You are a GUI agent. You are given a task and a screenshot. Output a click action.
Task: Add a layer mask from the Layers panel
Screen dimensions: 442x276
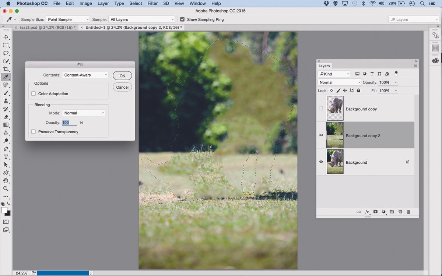click(x=375, y=212)
